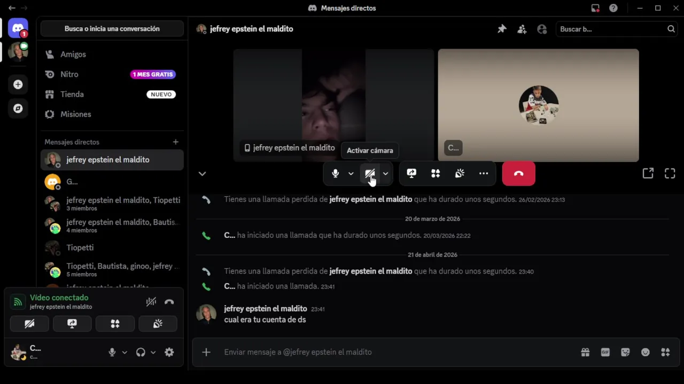Go back with the title bar arrow
Screen dimensions: 684x384
pyautogui.click(x=12, y=8)
